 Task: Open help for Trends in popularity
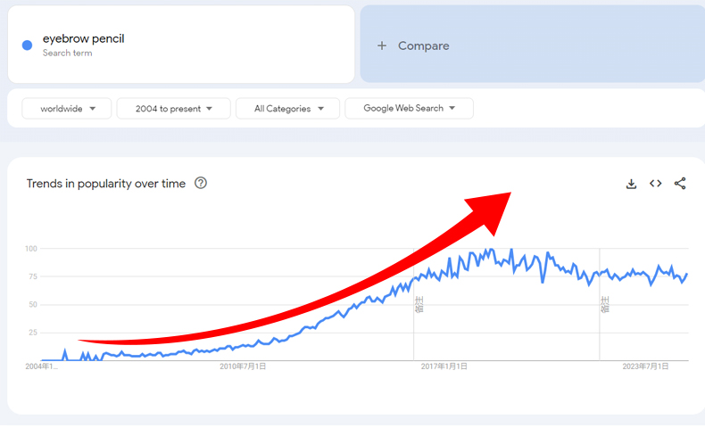(201, 184)
